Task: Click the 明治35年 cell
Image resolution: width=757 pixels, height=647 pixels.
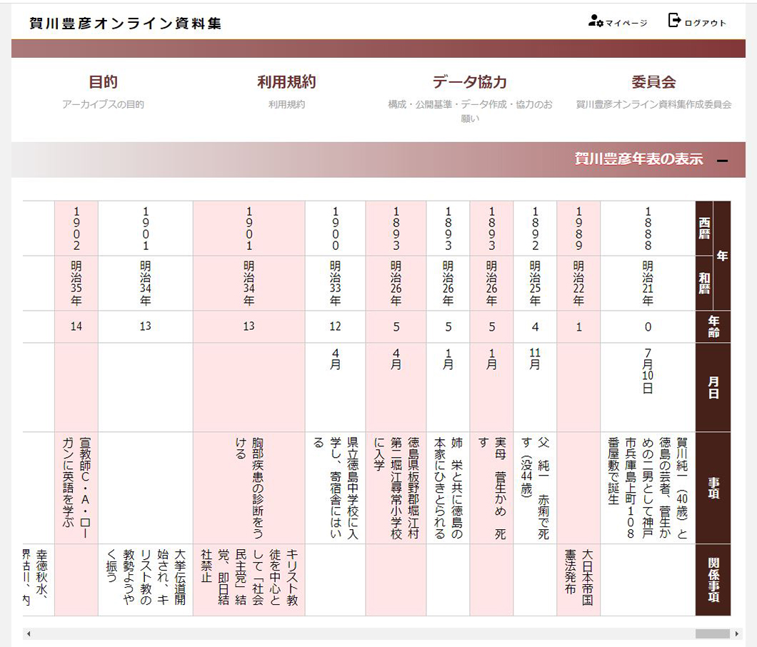Action: [76, 284]
